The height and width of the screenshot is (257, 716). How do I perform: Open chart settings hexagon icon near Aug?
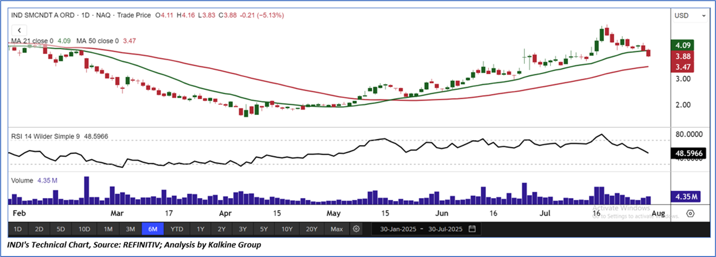(690, 214)
